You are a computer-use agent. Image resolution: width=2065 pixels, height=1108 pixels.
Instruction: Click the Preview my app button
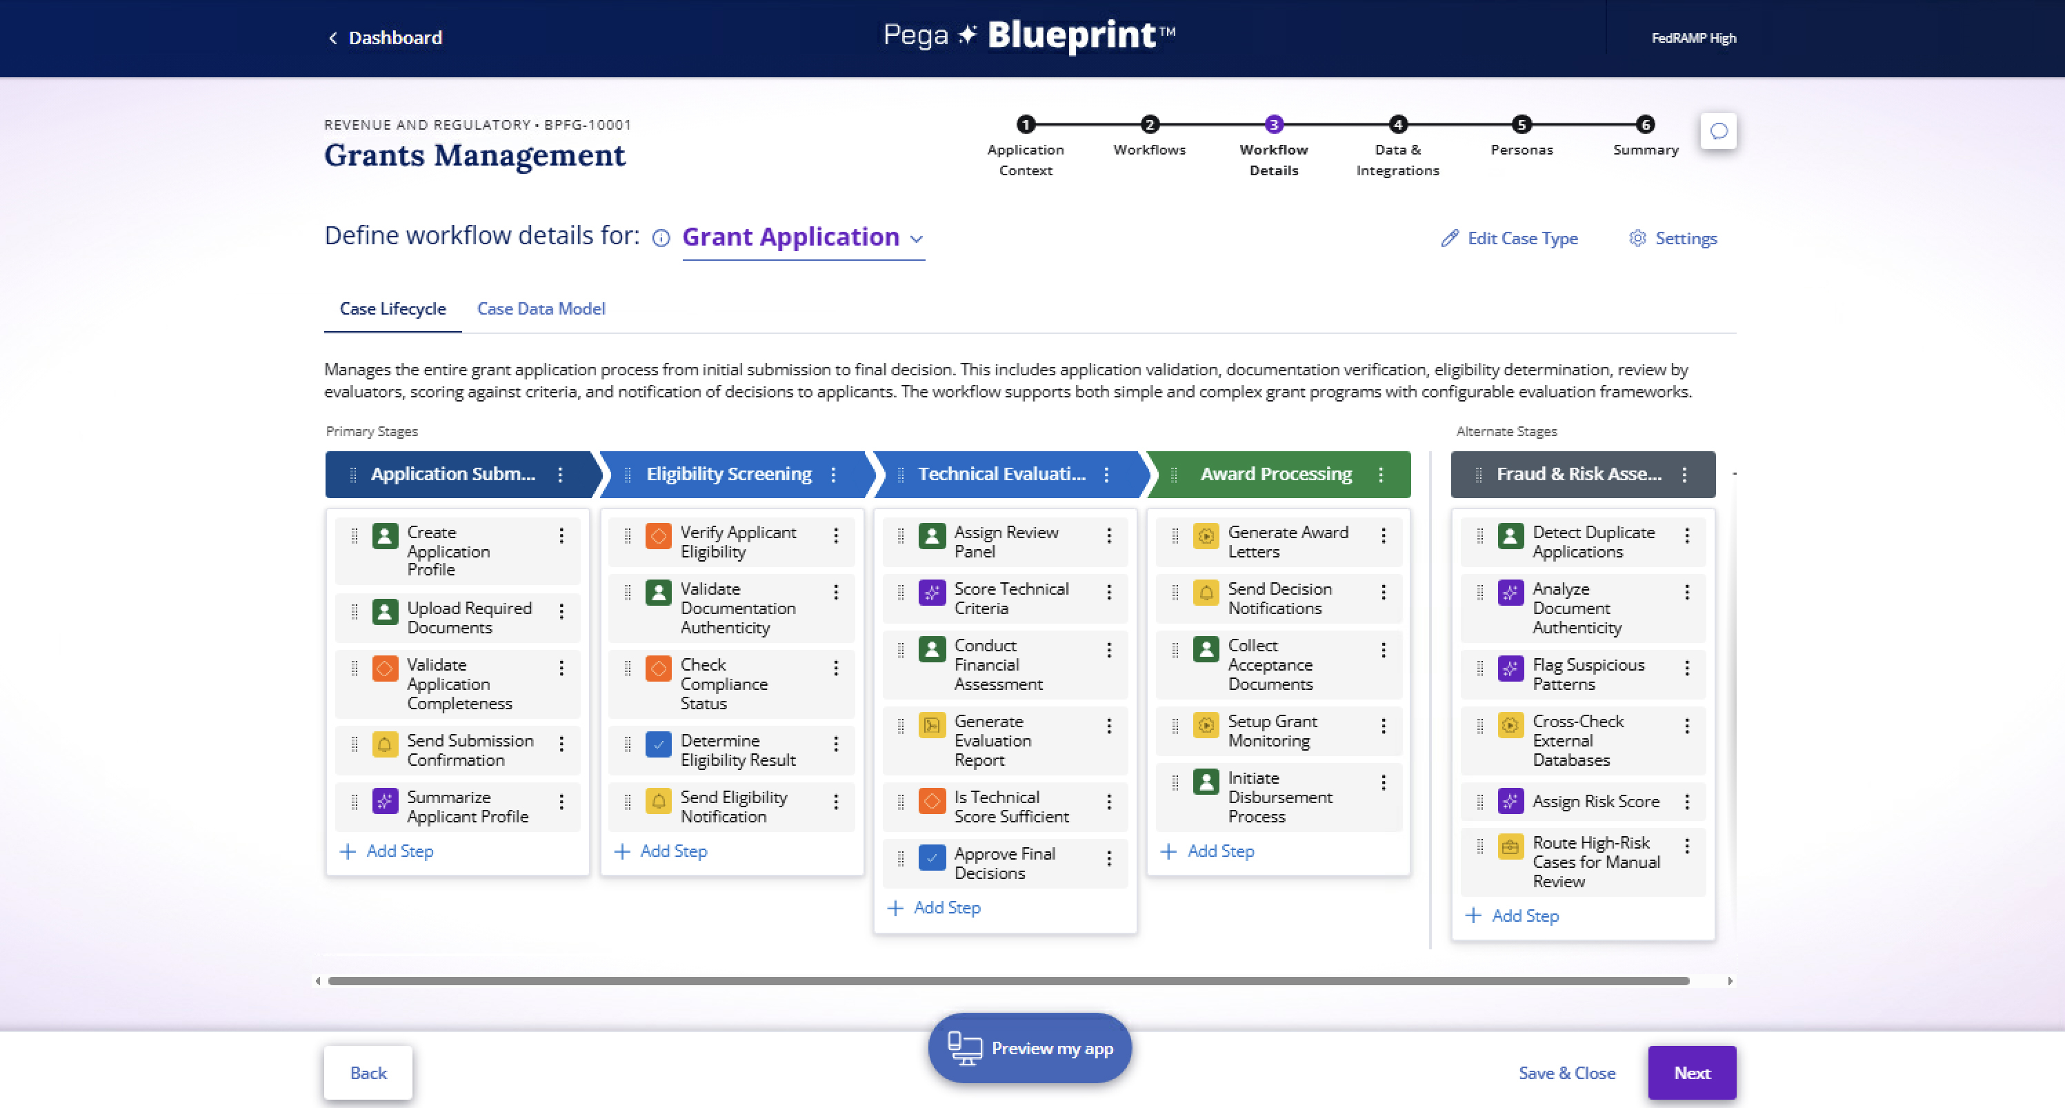pos(1029,1048)
